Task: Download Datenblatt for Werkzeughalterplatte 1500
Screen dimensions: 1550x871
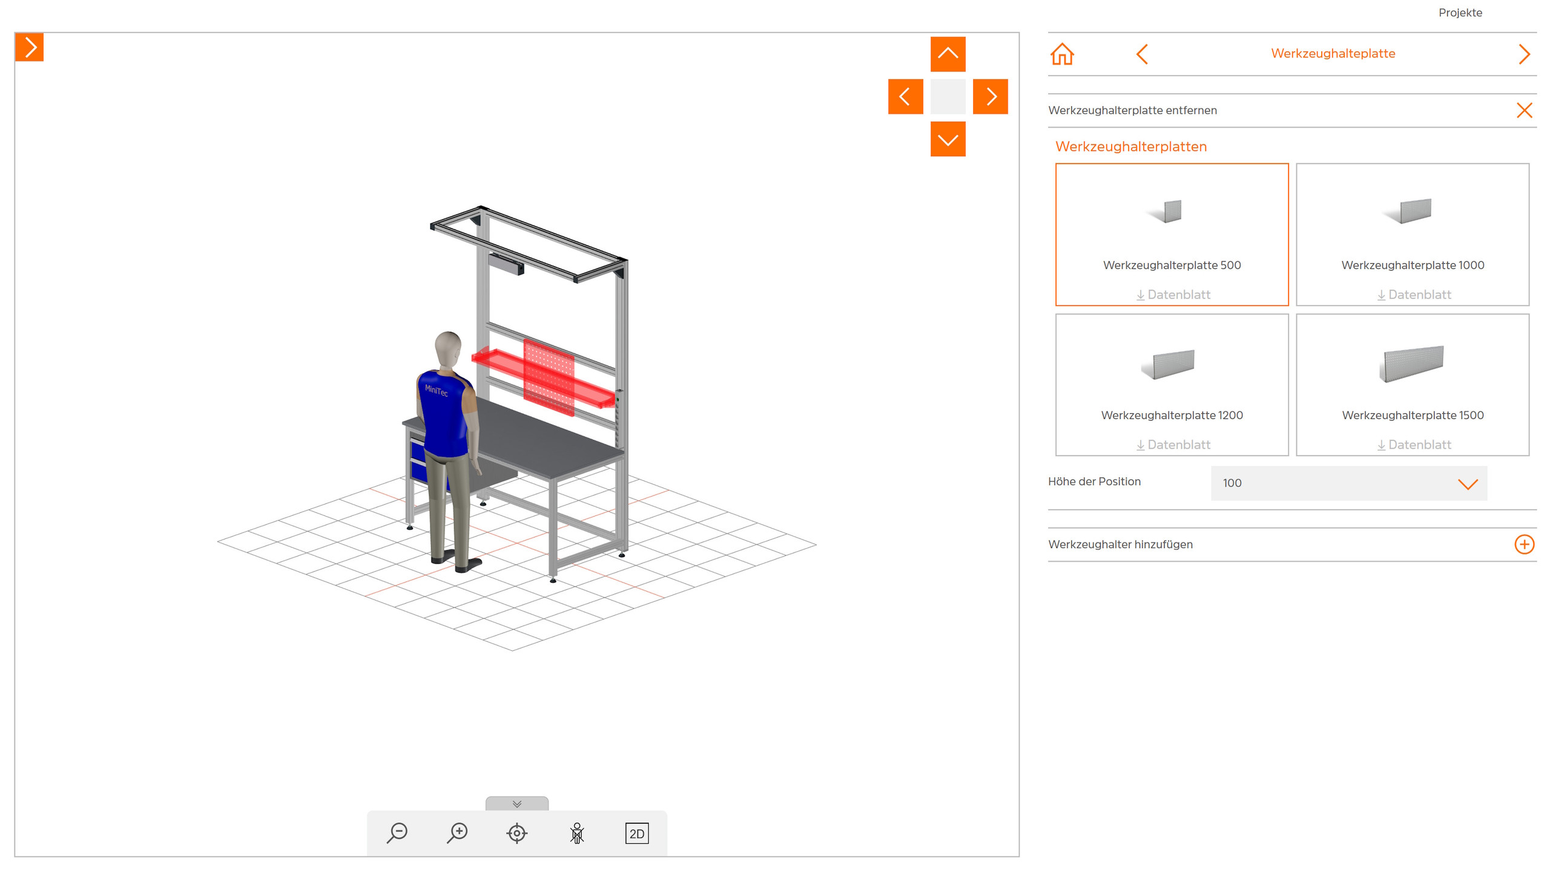Action: pos(1414,445)
